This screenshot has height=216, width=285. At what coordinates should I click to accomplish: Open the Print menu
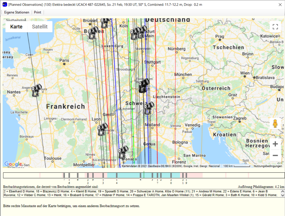(x=37, y=12)
